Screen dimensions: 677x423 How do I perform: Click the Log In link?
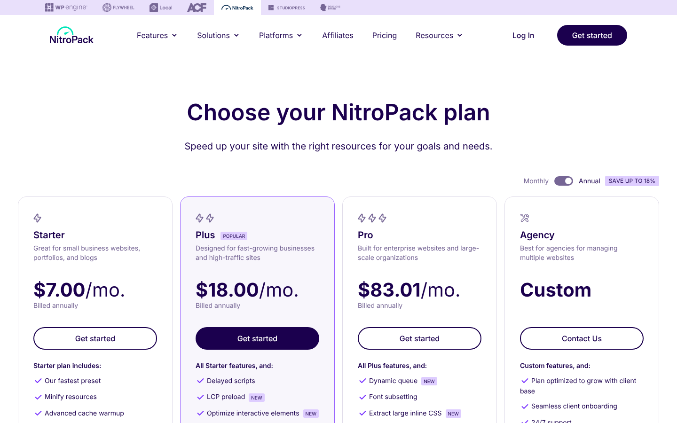(x=523, y=35)
